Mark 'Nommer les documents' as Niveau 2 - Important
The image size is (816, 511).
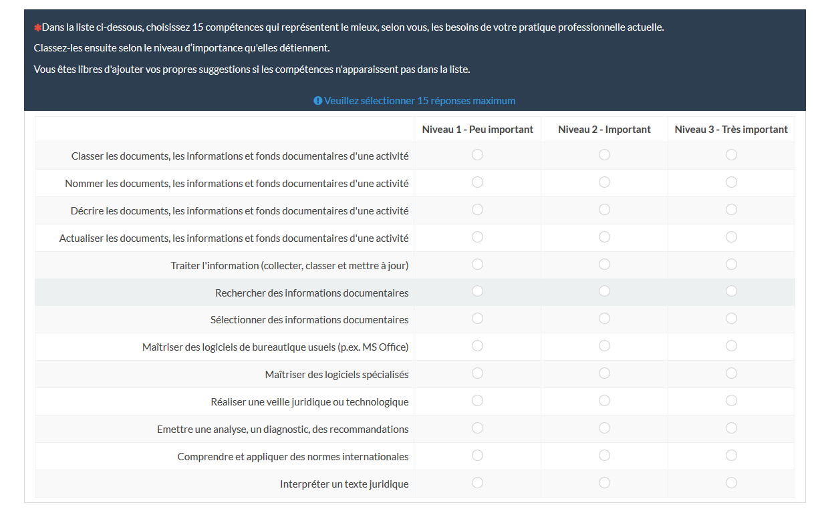pos(604,182)
